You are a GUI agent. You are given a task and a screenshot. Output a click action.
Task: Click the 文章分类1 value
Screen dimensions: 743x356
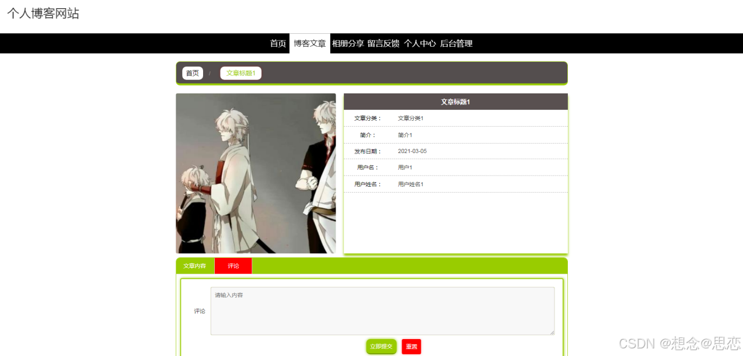pyautogui.click(x=410, y=118)
